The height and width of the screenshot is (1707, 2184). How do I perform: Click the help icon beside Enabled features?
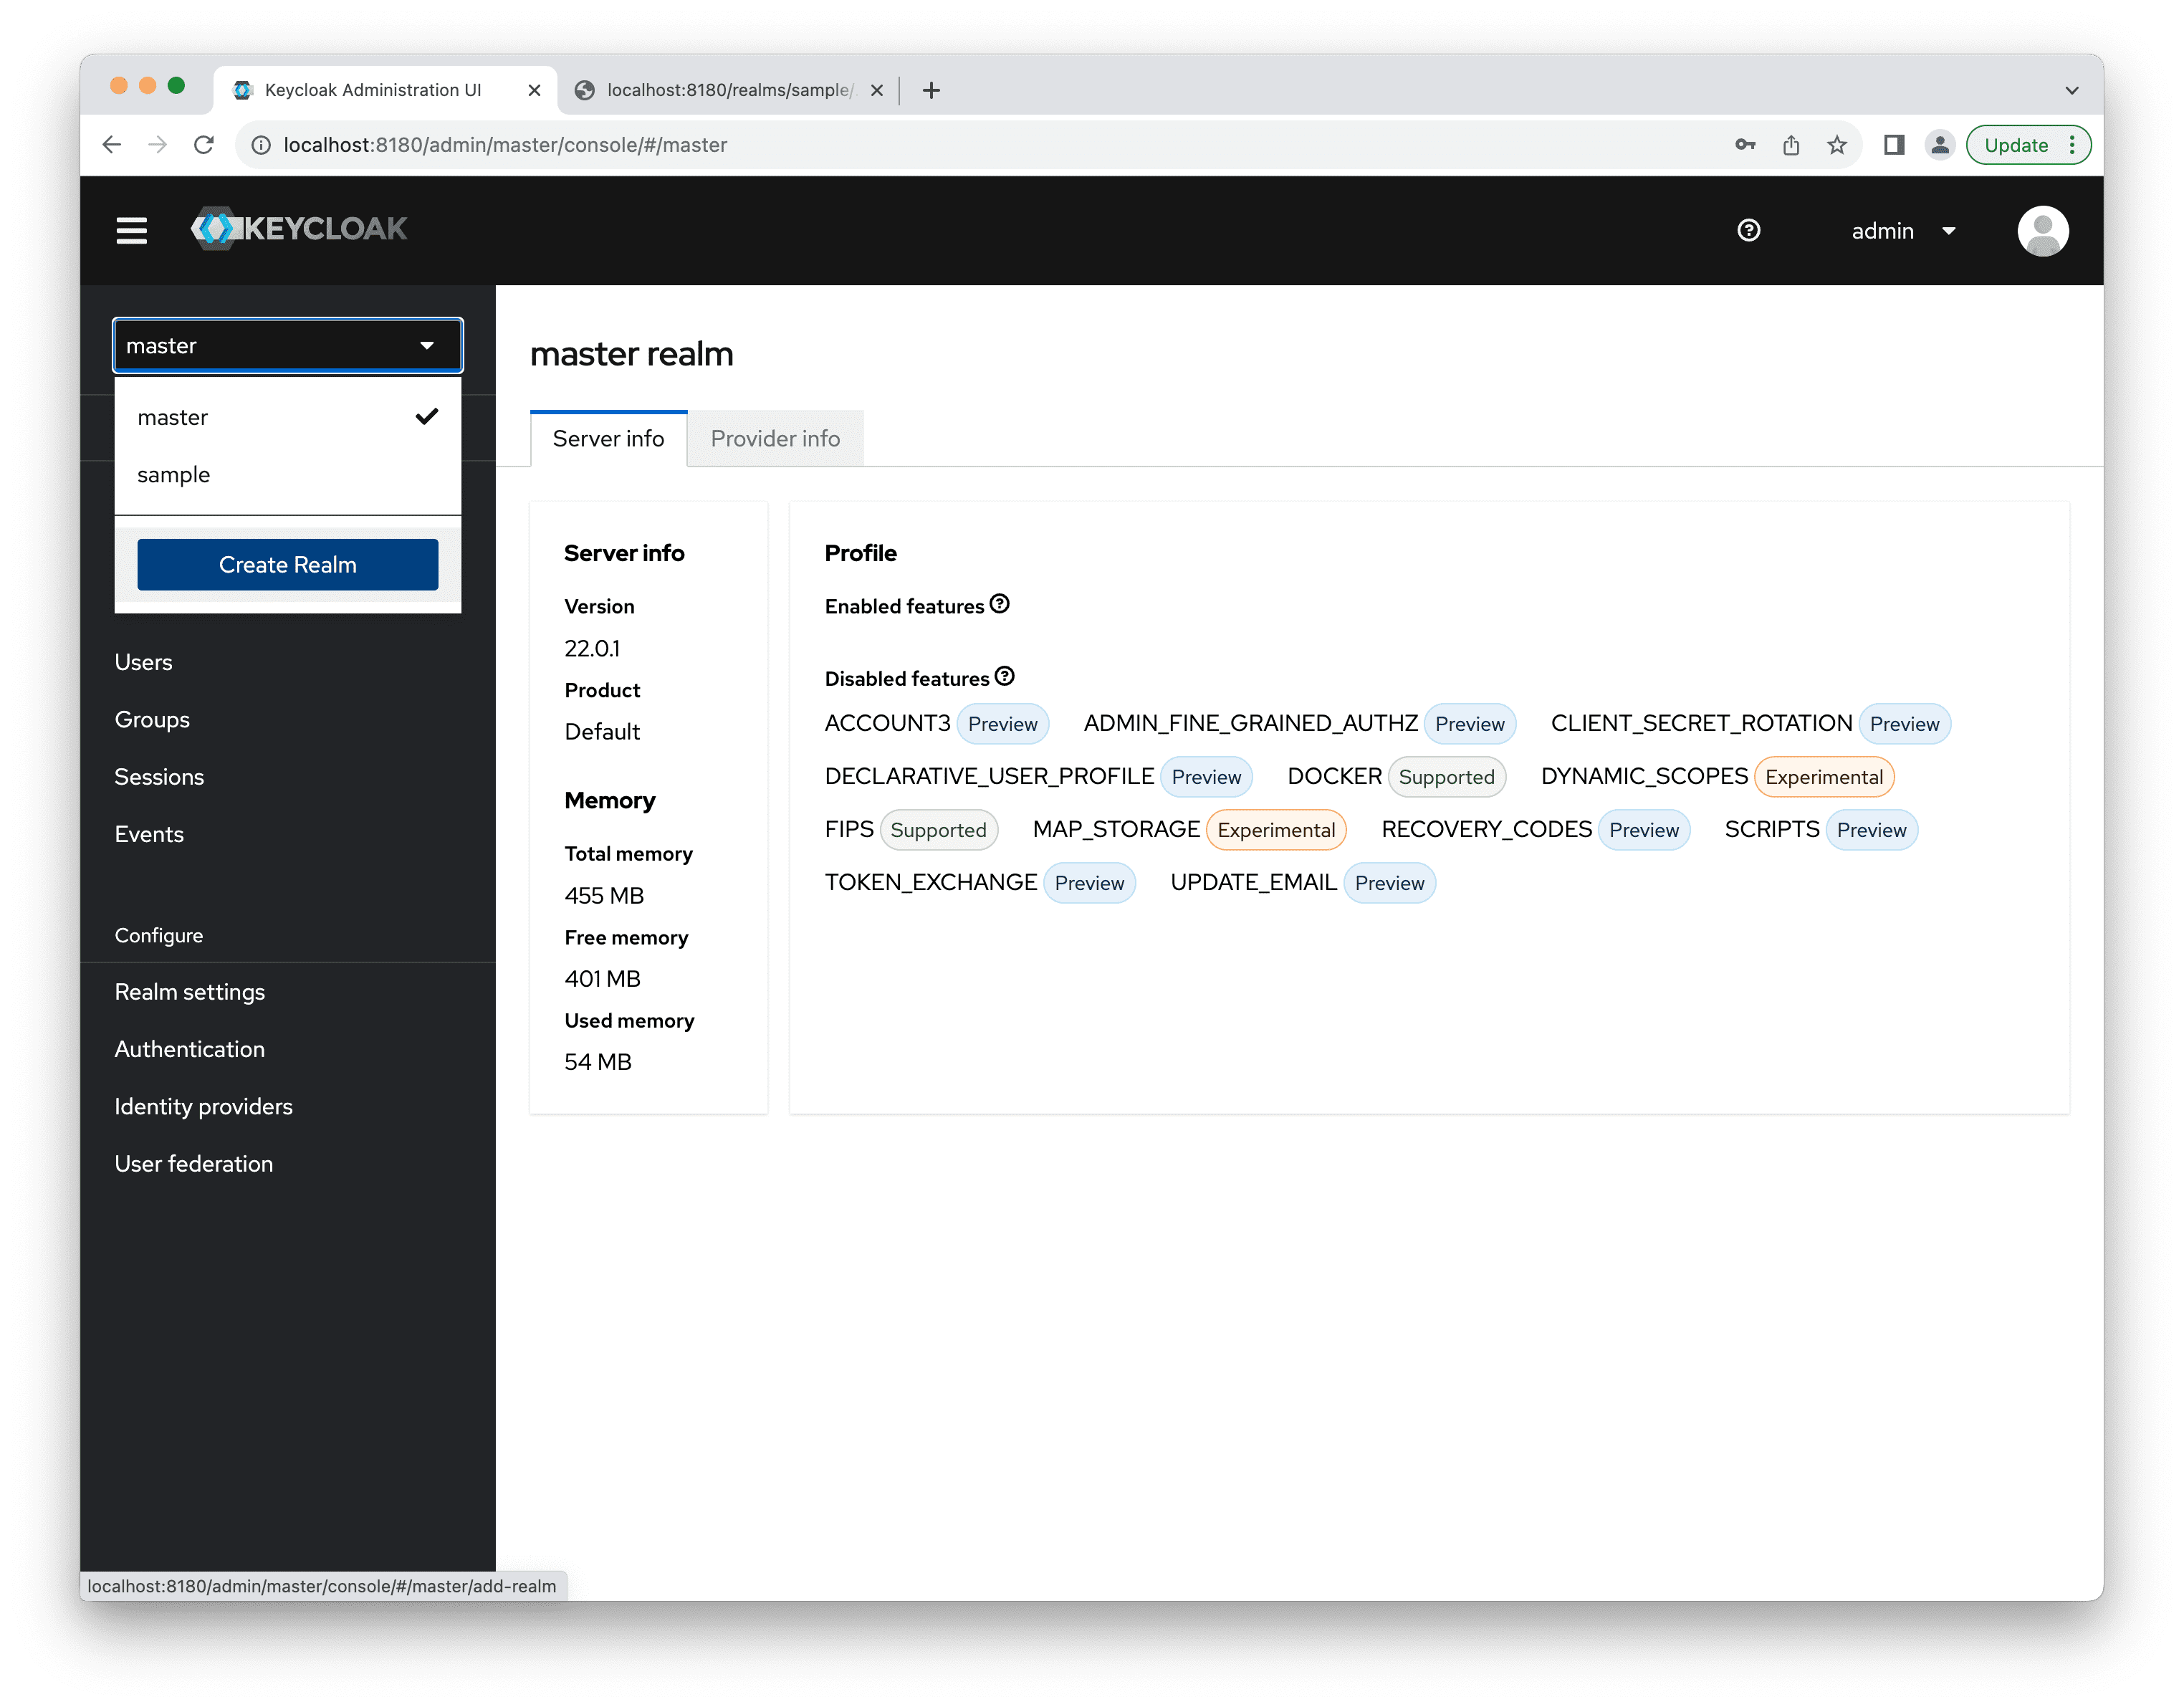tap(999, 604)
